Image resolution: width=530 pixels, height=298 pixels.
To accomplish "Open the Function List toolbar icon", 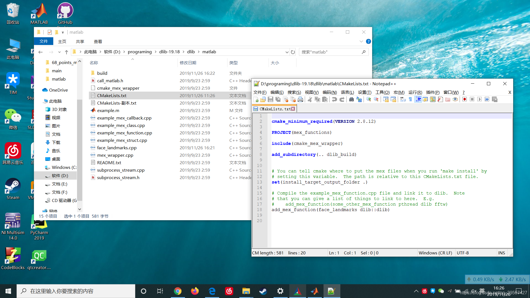I will 440,99.
